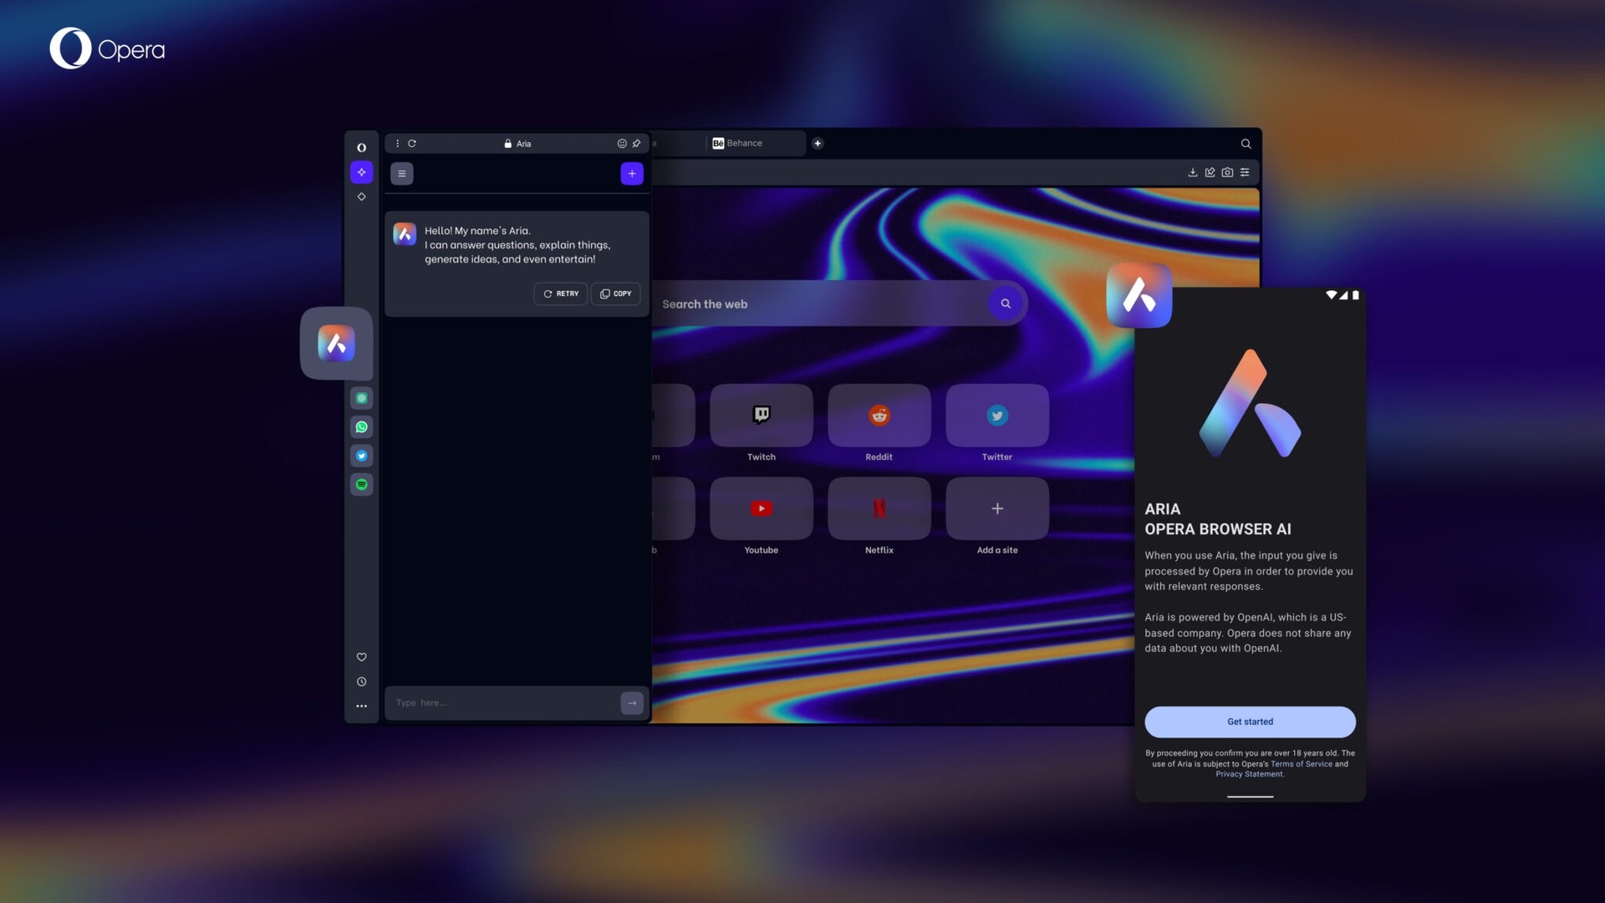Open the Opera browser menu icon

[362, 146]
